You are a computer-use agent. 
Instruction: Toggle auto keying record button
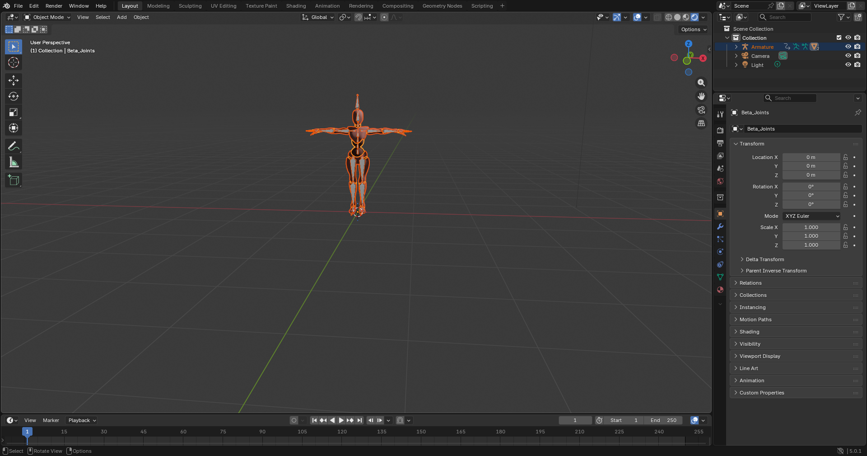point(294,420)
